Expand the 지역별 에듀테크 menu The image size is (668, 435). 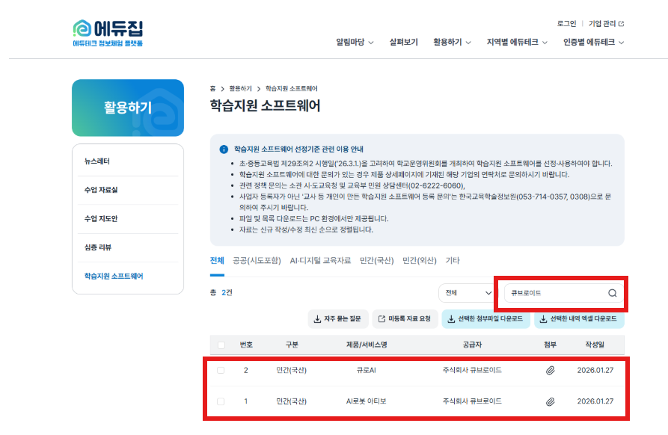coord(517,42)
